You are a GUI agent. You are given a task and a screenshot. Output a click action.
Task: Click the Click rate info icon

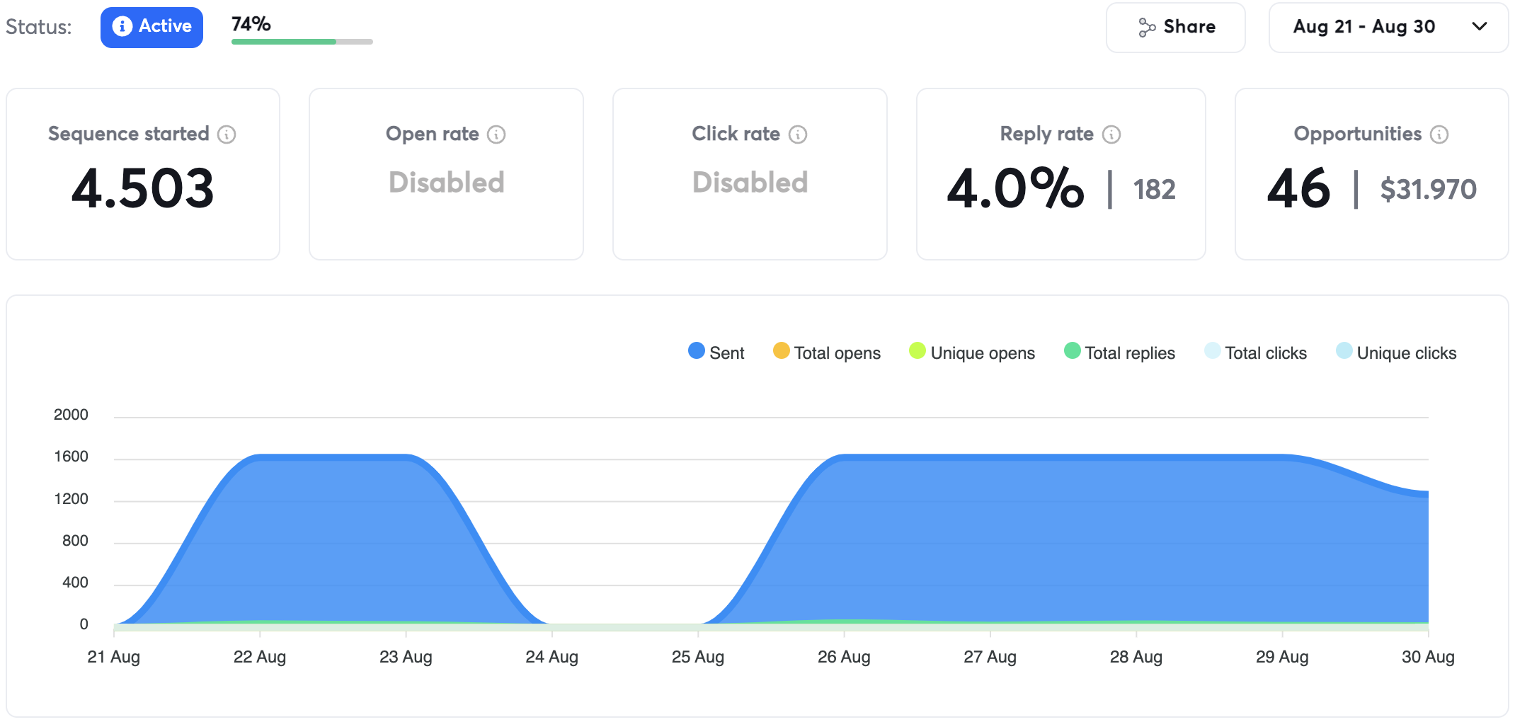click(x=798, y=134)
